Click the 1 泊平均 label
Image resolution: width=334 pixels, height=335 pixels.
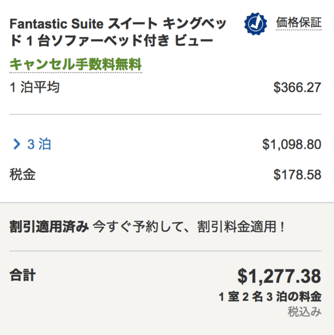34,87
